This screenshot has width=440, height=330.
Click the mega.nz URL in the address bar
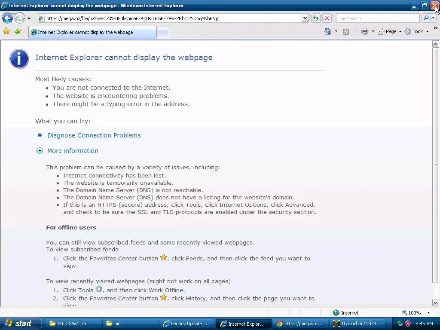coord(133,18)
